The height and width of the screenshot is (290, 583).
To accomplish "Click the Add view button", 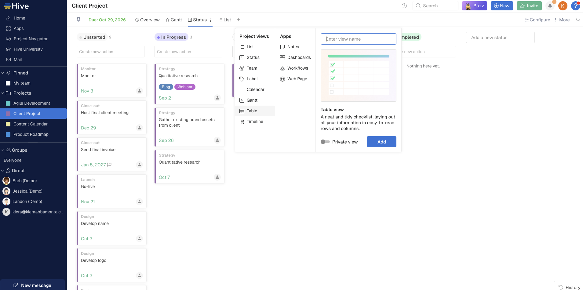I will pos(382,142).
